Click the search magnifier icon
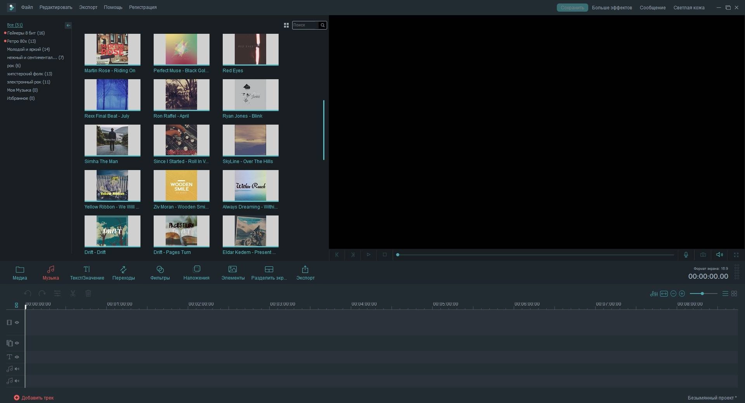This screenshot has width=745, height=403. point(322,25)
